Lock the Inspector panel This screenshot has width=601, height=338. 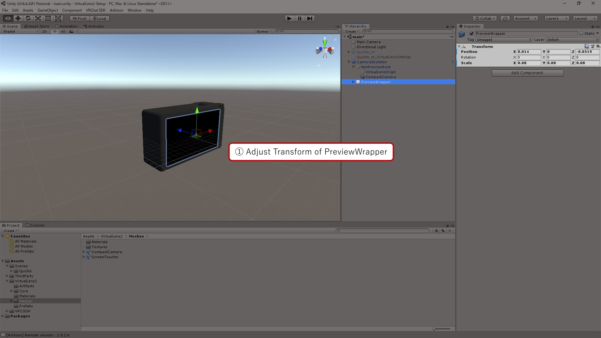pyautogui.click(x=593, y=26)
